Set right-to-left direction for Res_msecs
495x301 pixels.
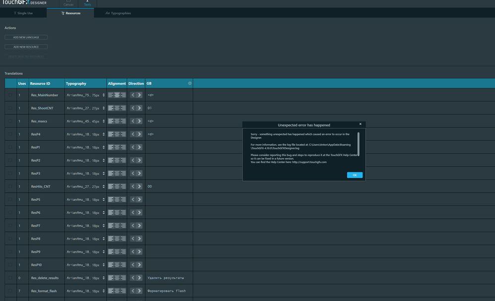click(133, 121)
